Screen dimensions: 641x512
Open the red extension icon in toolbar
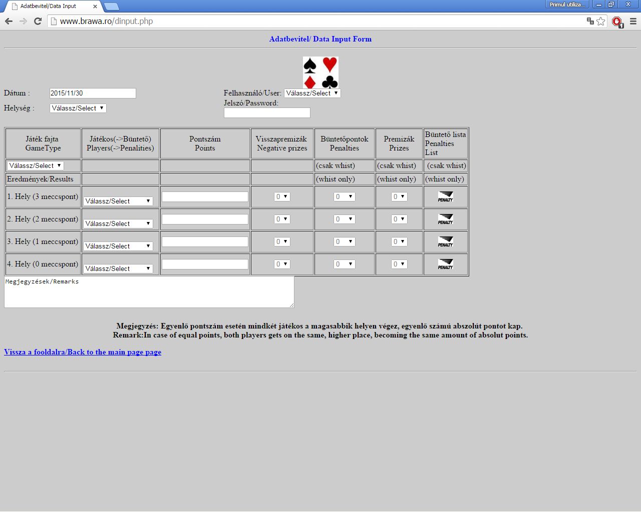pos(617,21)
